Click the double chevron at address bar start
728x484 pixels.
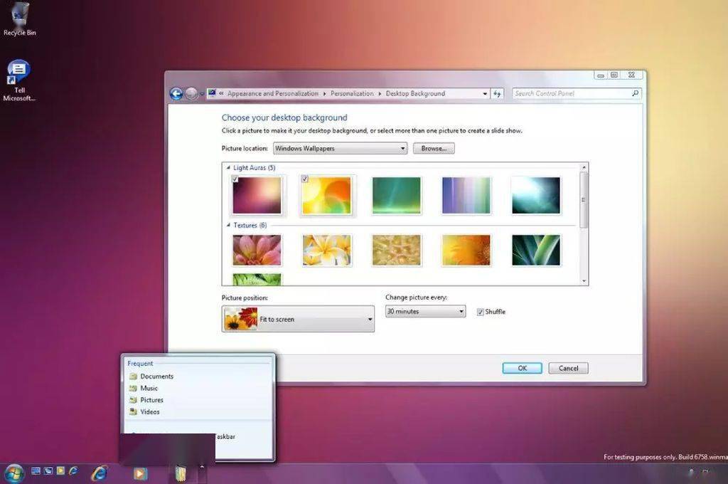click(222, 93)
